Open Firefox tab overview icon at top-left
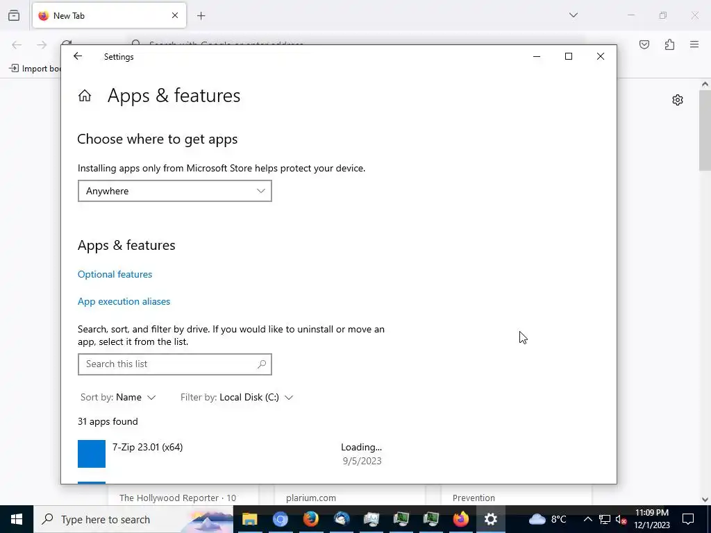The image size is (711, 533). click(14, 15)
